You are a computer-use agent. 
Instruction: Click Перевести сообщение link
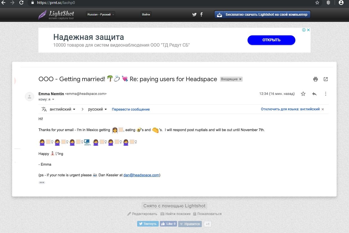click(x=131, y=109)
